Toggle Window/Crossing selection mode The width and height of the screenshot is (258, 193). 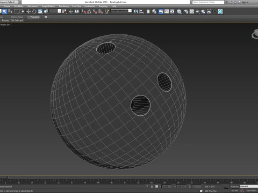point(21,11)
